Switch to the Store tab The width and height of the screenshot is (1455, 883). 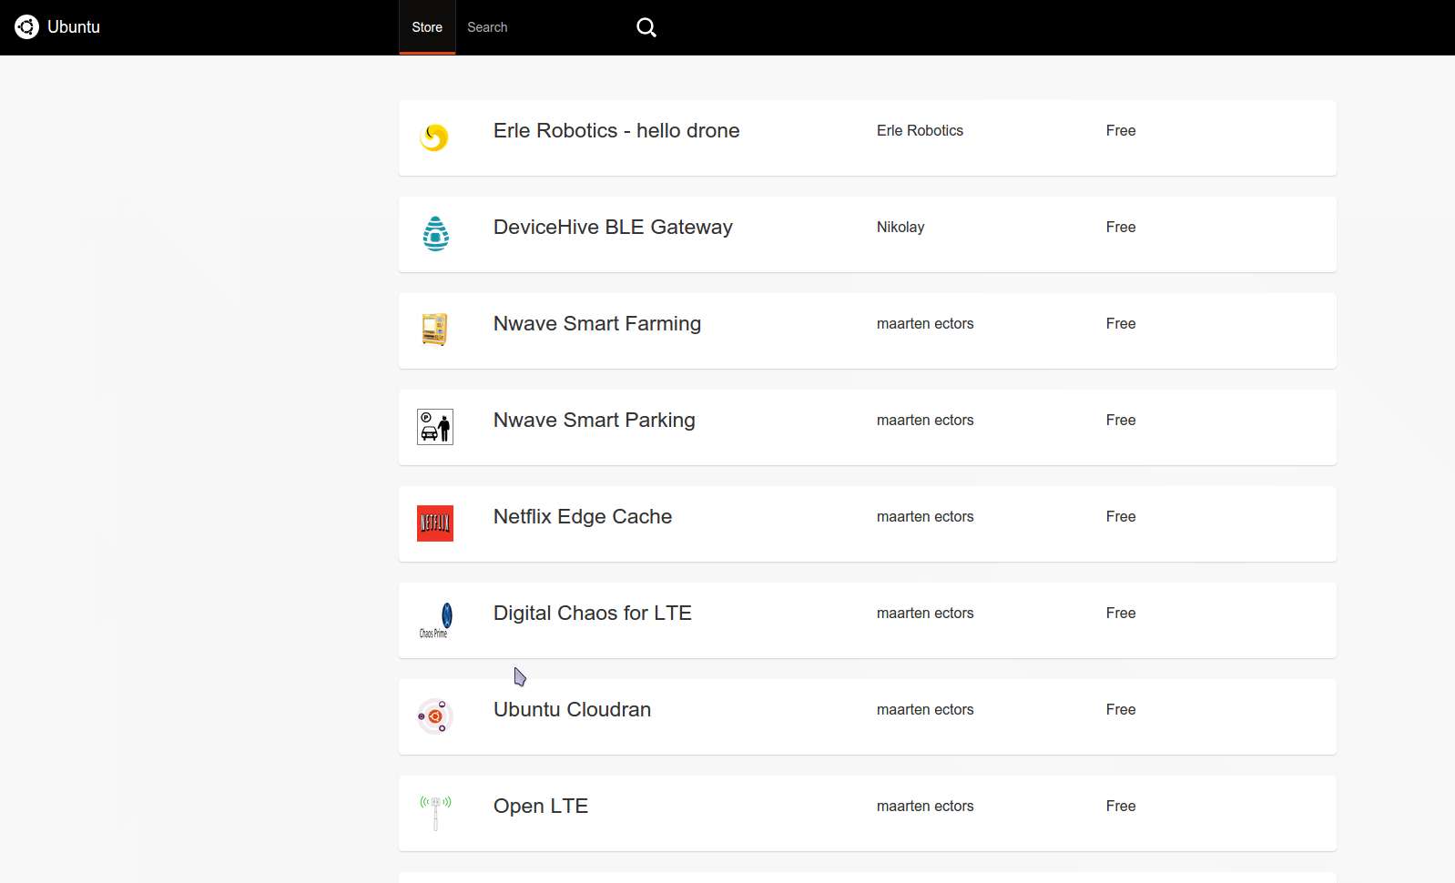[427, 27]
